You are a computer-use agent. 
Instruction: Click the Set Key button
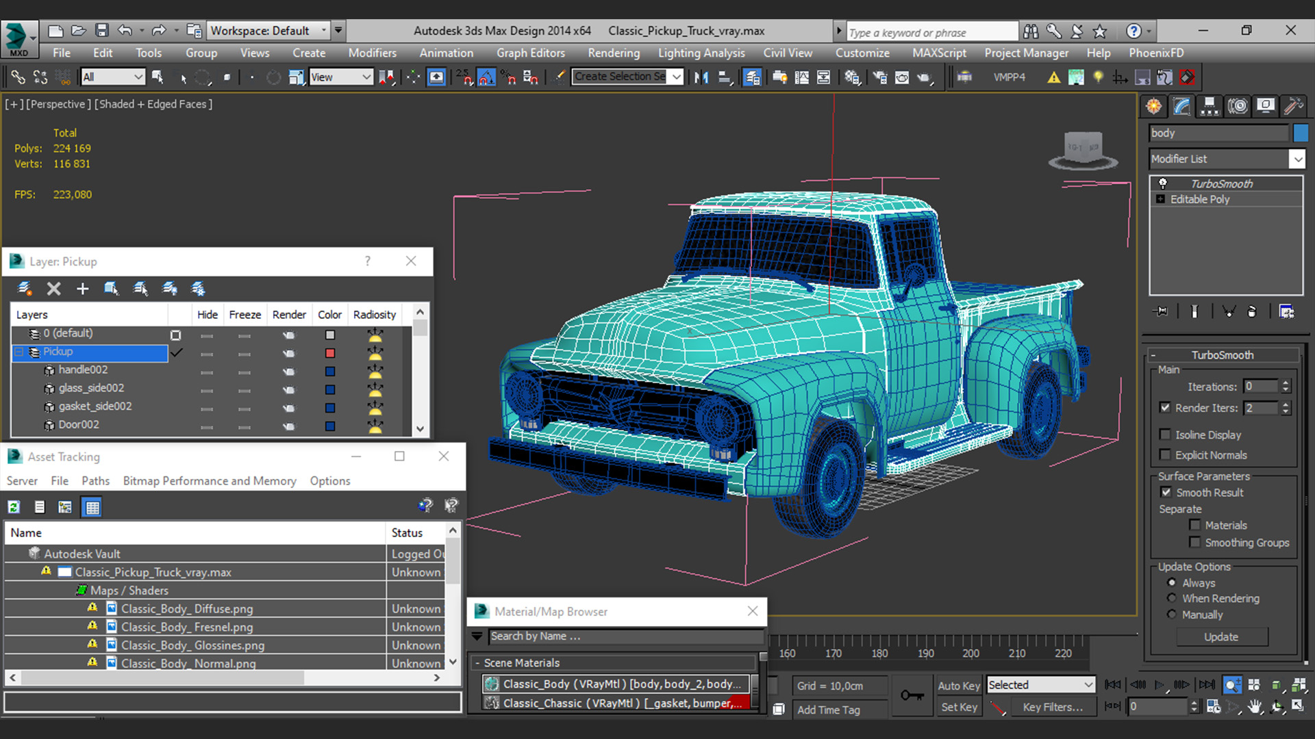[x=959, y=708]
